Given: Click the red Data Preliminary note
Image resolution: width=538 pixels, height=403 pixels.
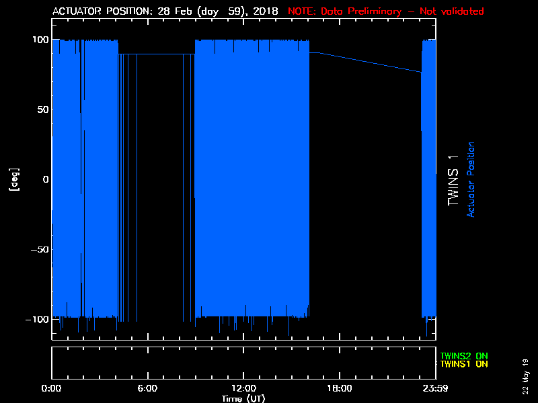Looking at the screenshot, I should 385,11.
